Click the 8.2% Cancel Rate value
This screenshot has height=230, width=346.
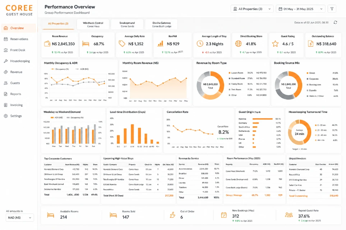(x=223, y=132)
